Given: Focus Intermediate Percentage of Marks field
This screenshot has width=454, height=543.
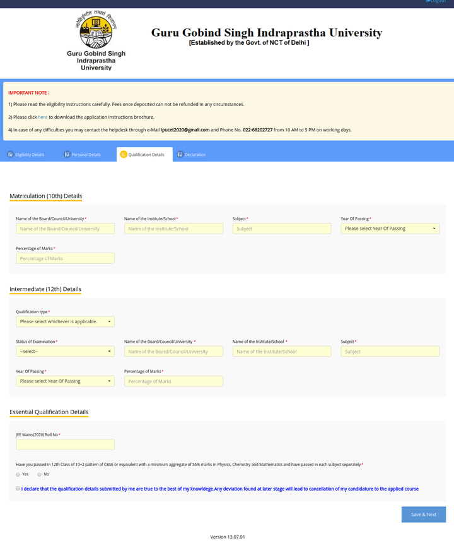Looking at the screenshot, I should (x=173, y=381).
